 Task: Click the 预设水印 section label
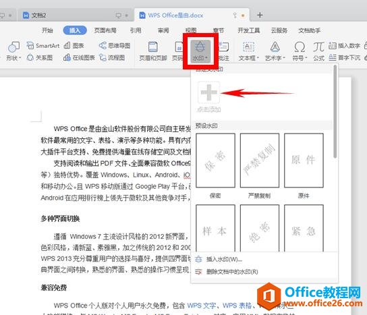coord(206,126)
